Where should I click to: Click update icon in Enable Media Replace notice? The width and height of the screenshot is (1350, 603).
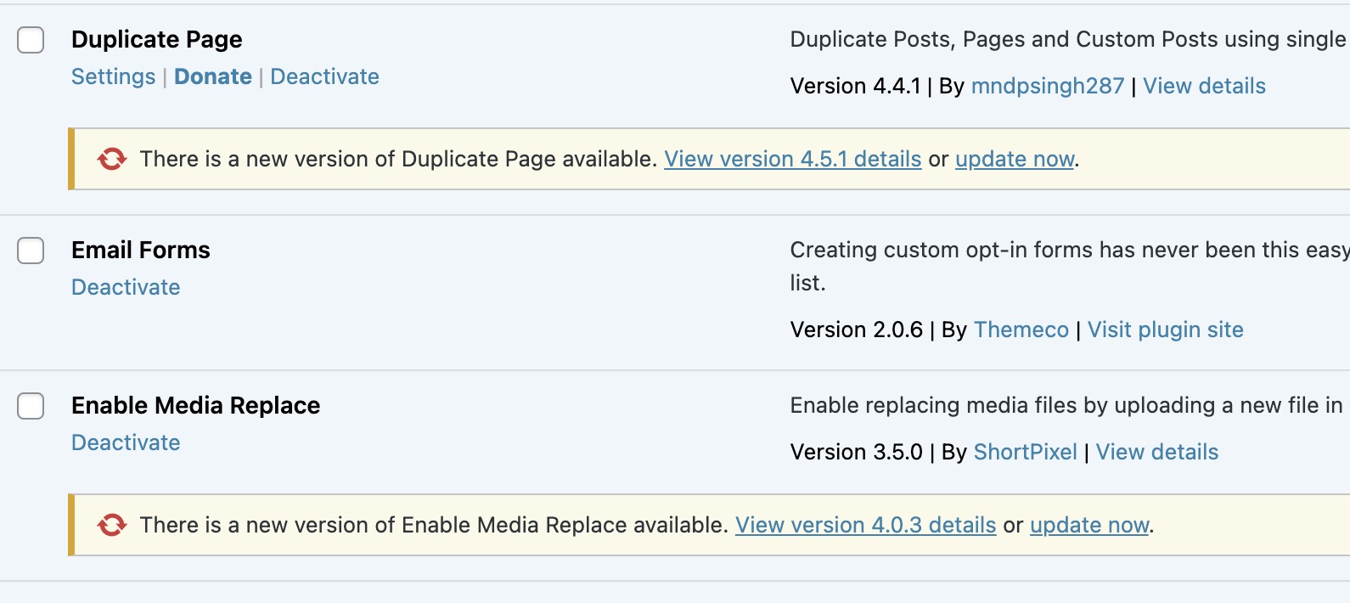pos(111,525)
